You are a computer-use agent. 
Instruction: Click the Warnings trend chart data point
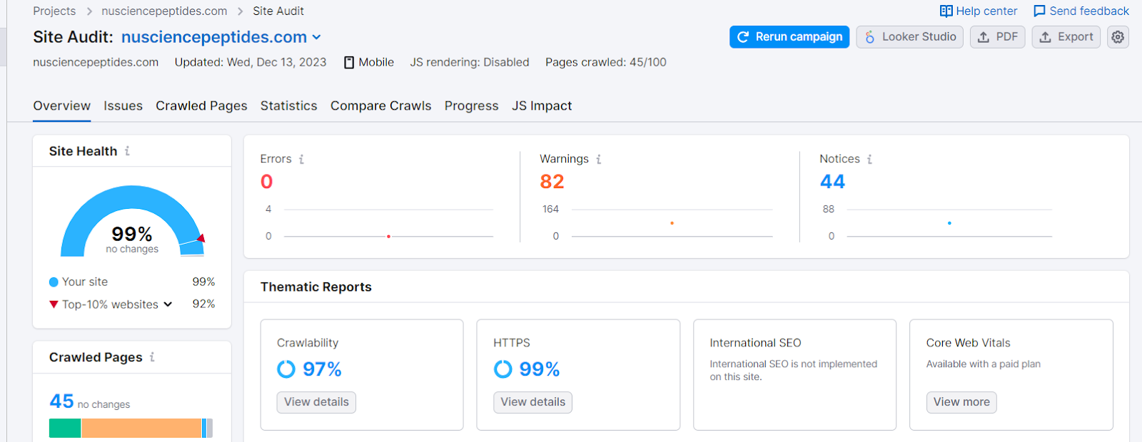[672, 223]
